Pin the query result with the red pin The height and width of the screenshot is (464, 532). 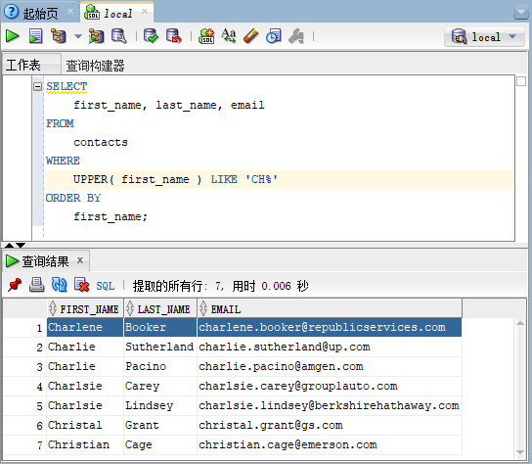click(x=15, y=285)
